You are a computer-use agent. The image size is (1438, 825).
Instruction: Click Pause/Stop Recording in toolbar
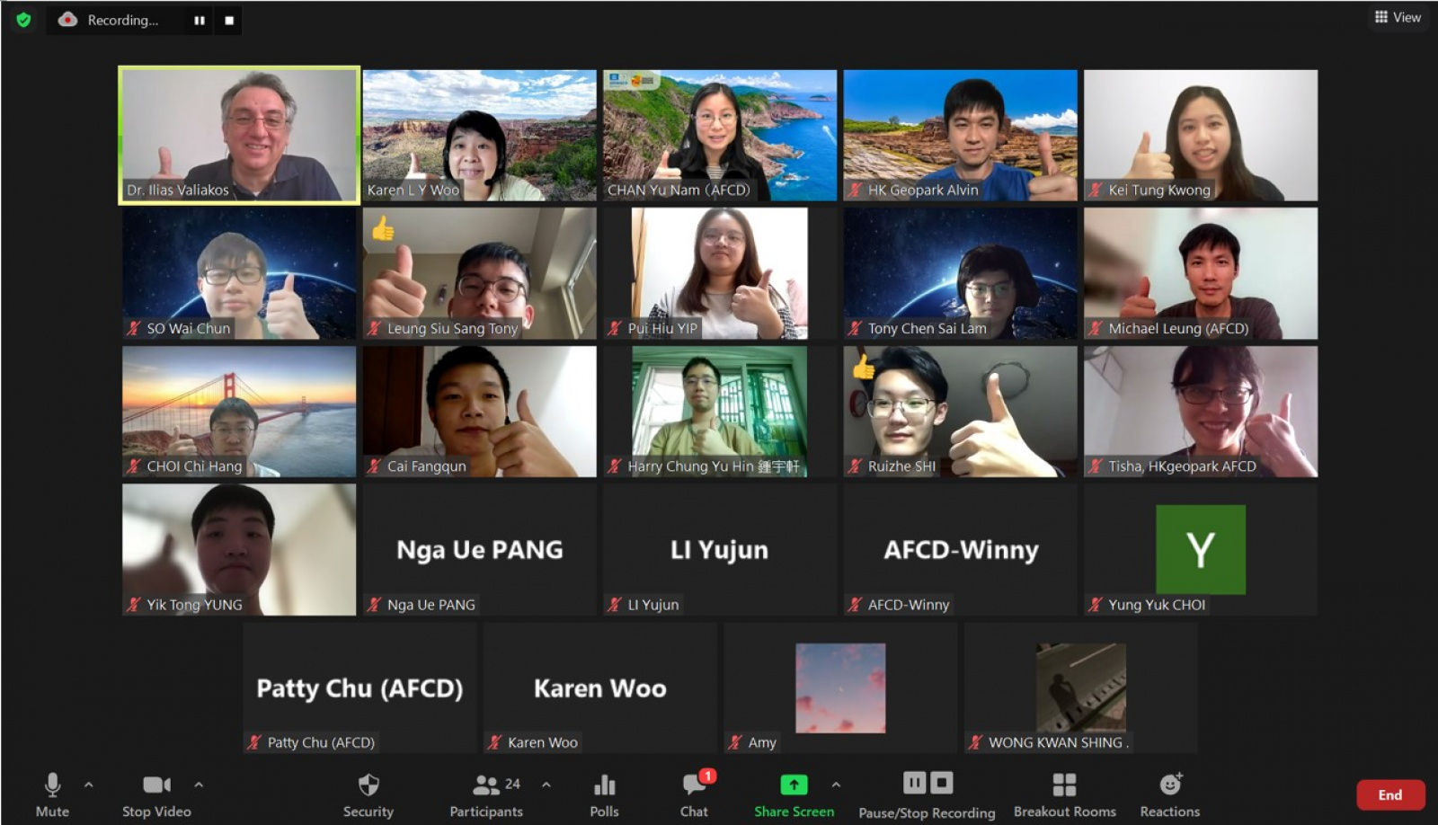[x=927, y=794]
